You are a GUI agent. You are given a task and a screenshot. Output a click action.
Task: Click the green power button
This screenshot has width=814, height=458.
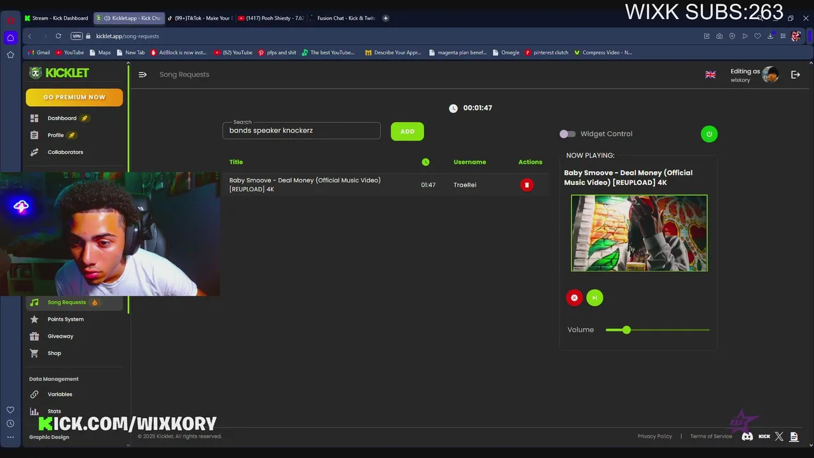tap(709, 134)
